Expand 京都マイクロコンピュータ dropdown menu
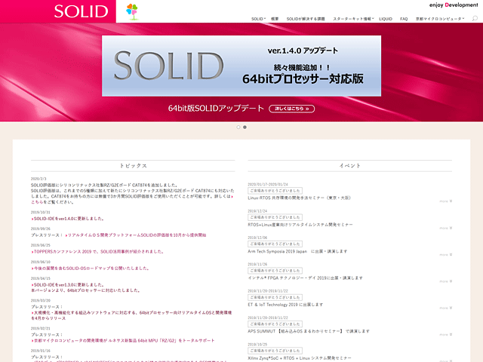The height and width of the screenshot is (362, 483). point(440,19)
